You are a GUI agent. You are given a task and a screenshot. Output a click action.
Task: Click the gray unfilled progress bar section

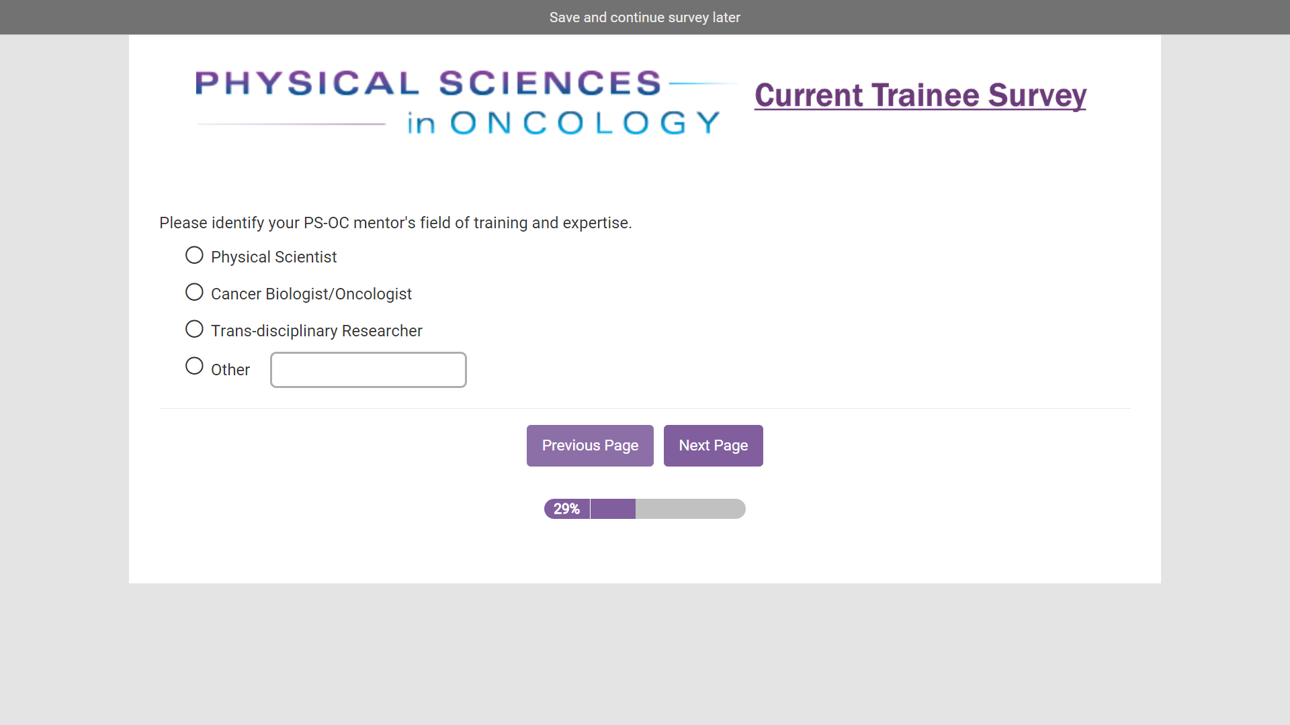690,509
